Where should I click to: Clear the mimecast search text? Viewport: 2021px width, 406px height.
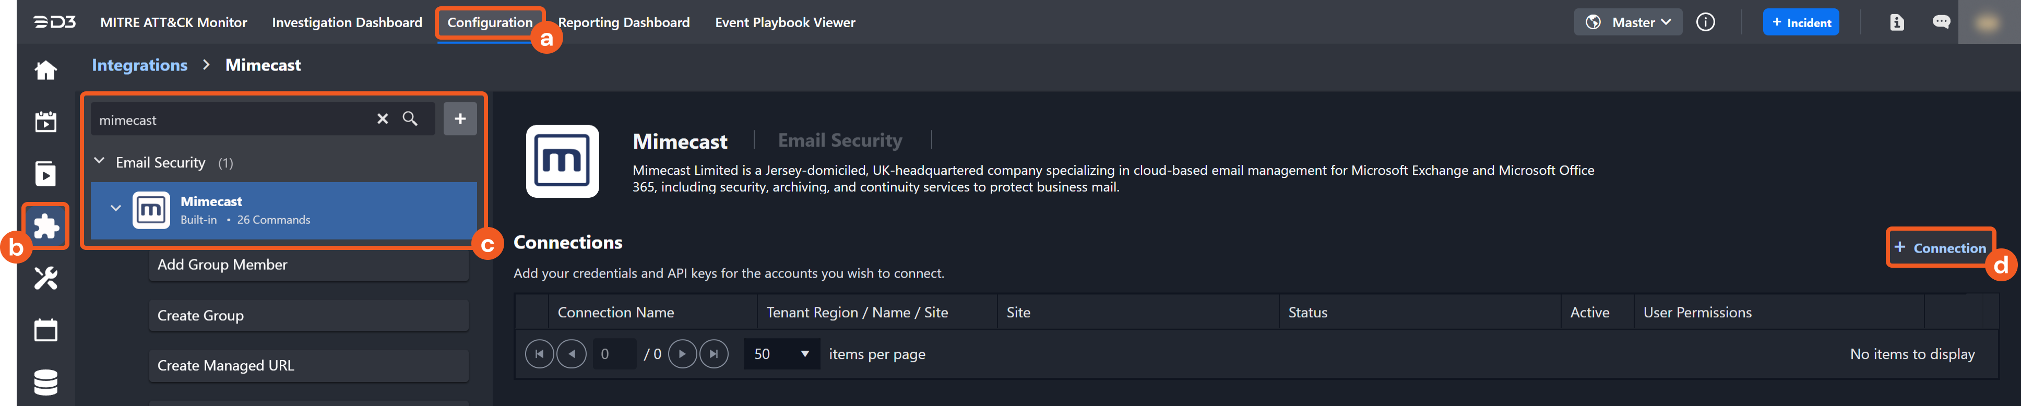pos(382,119)
